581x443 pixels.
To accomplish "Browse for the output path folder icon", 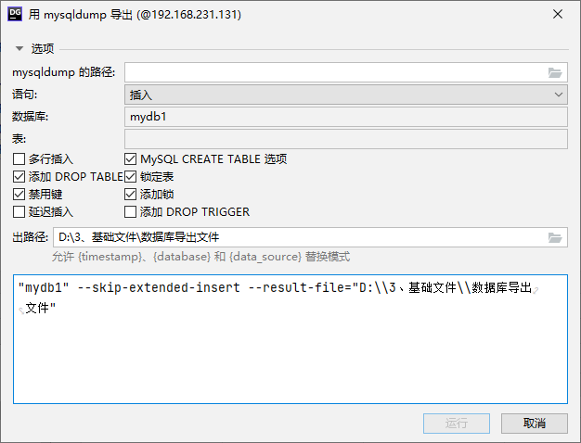I will click(x=555, y=237).
